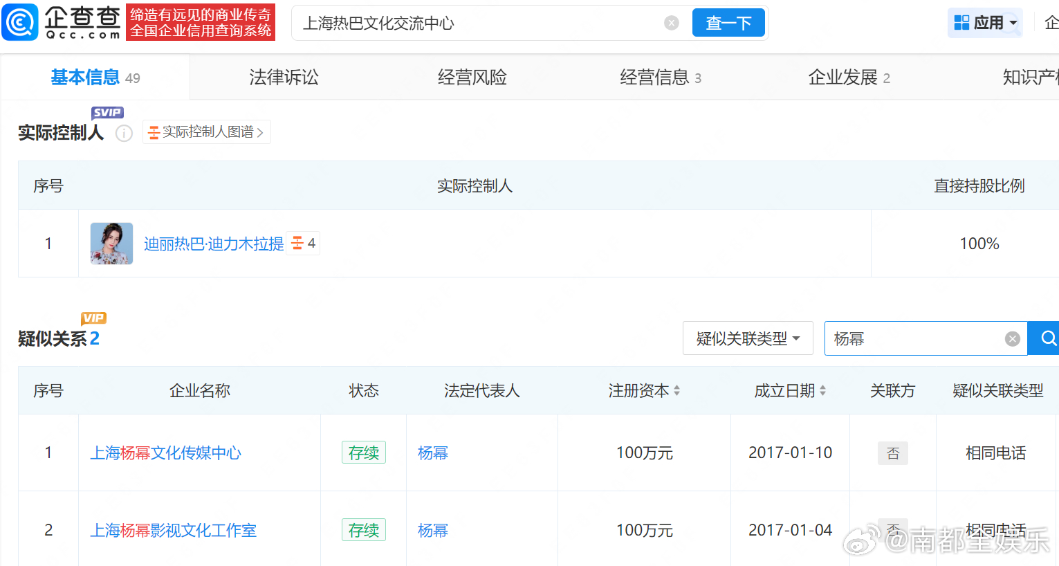This screenshot has width=1059, height=566.
Task: Go to the 企业发展 tab
Action: tap(849, 77)
